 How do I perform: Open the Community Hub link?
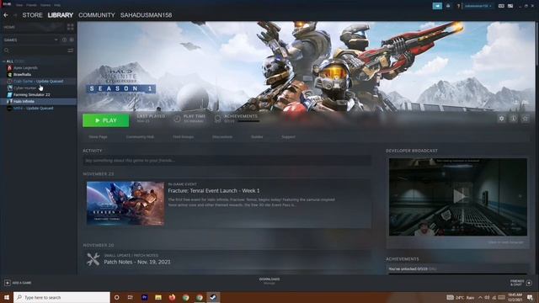(x=140, y=136)
